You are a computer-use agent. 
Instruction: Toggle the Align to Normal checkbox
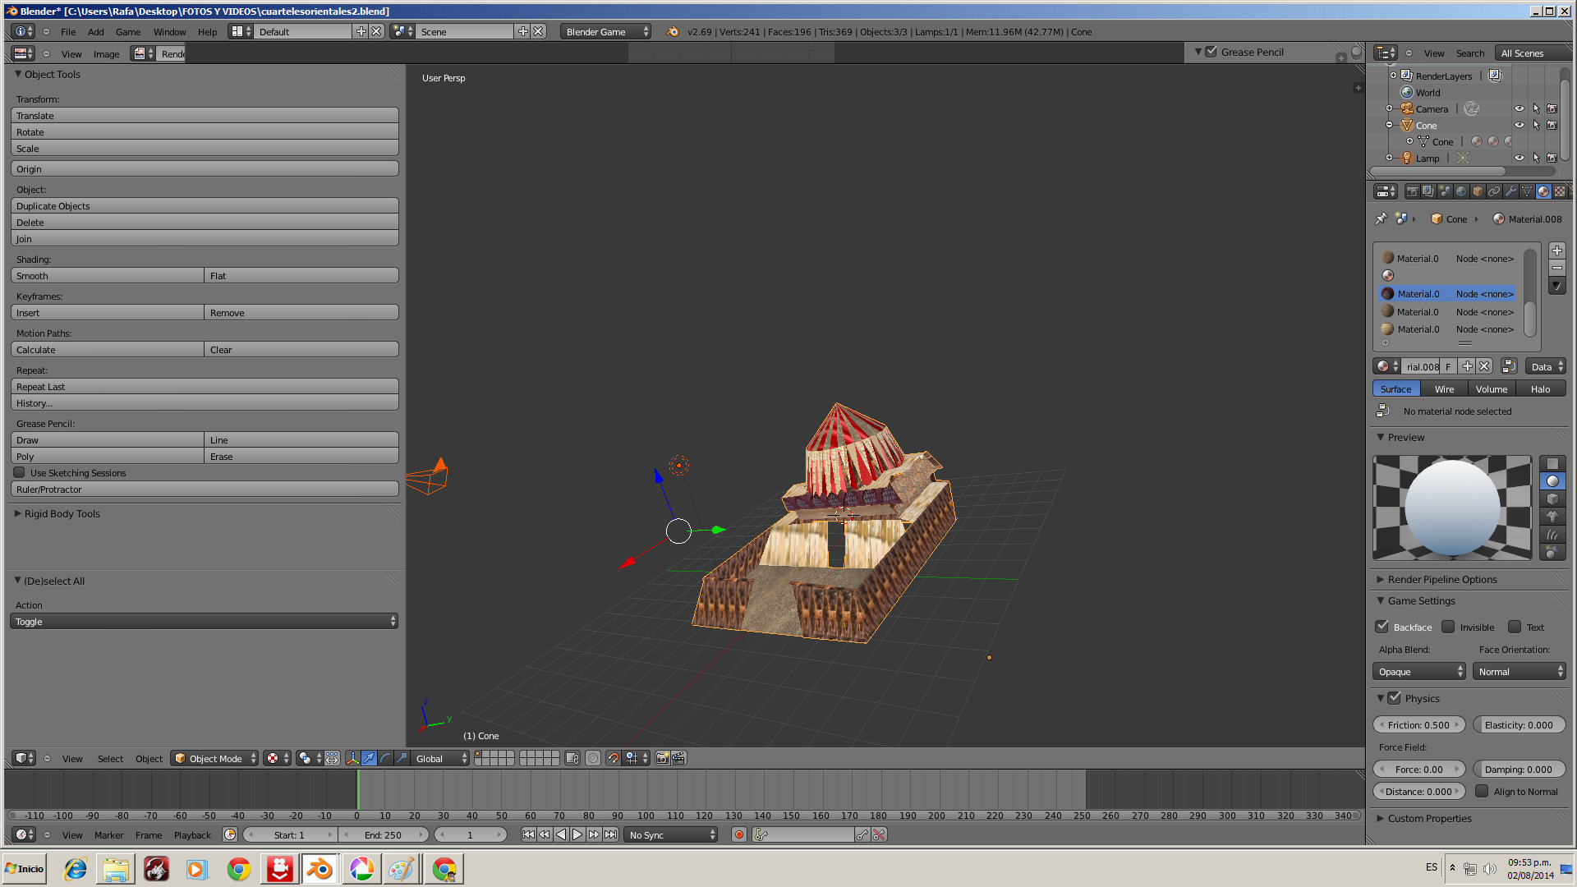1482,791
